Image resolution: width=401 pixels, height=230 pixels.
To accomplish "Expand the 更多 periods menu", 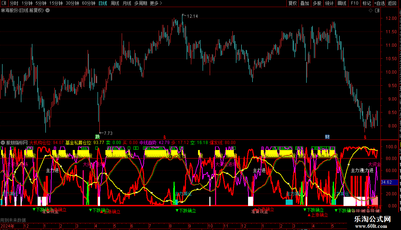I will point(156,3).
